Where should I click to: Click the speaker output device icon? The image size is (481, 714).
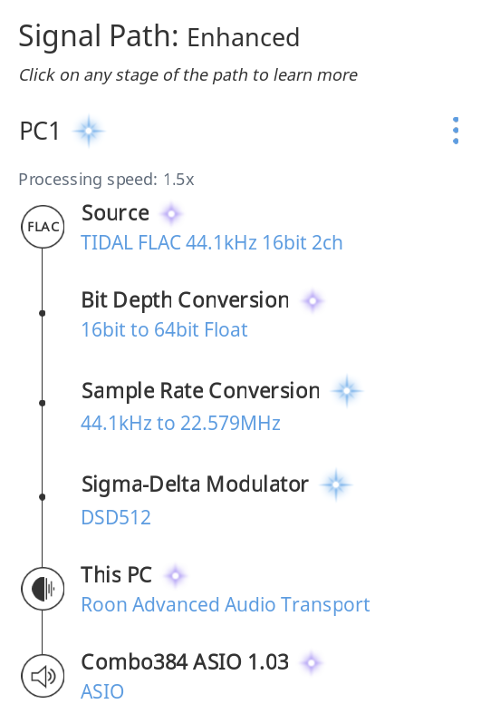[x=43, y=676]
